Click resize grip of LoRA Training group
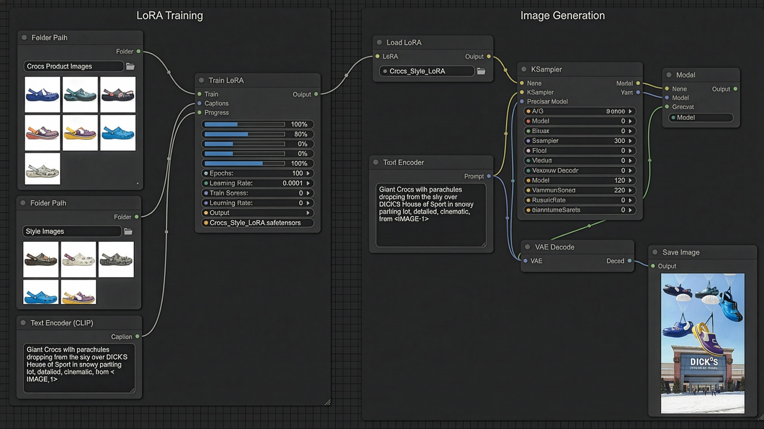Screen dimensions: 764x429 coord(327,402)
